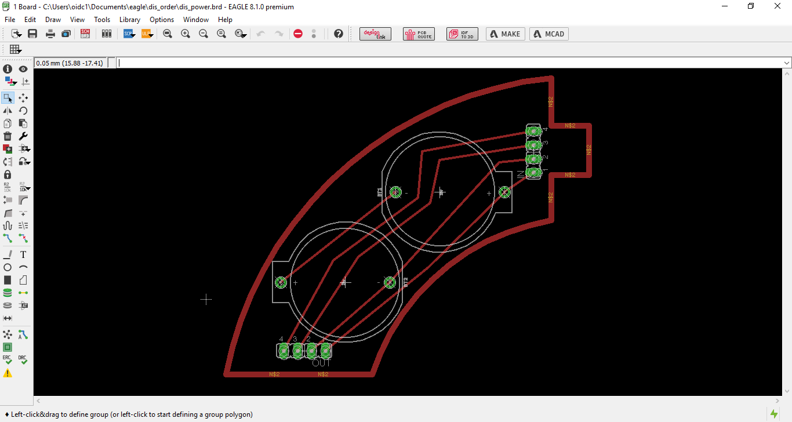The image size is (792, 422).
Task: Select the Ripup tool
Action: pos(23,238)
